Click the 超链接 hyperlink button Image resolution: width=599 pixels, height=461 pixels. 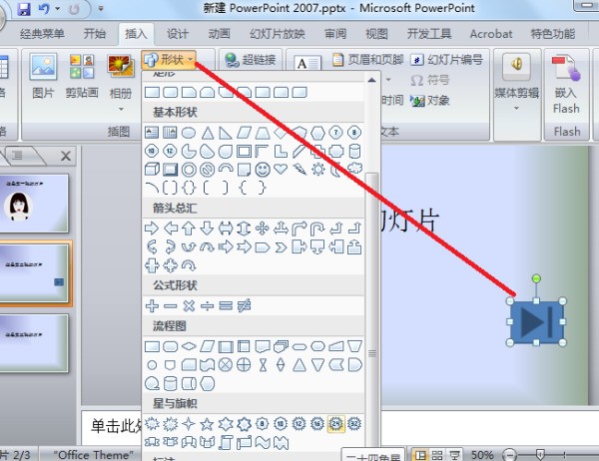[252, 60]
